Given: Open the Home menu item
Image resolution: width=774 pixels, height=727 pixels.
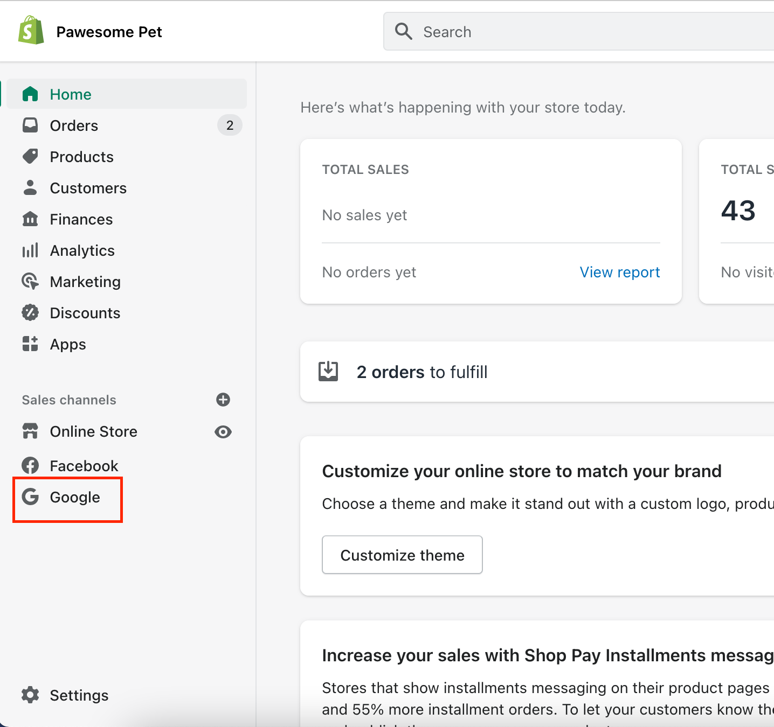Looking at the screenshot, I should click(126, 94).
